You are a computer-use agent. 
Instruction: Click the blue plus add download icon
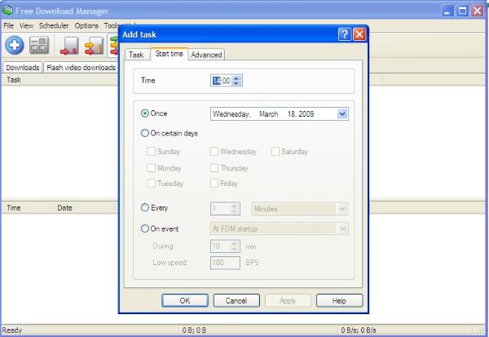(15, 46)
